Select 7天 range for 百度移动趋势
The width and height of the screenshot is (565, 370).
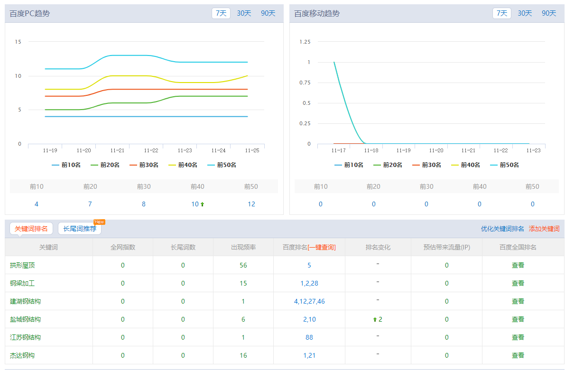click(501, 13)
